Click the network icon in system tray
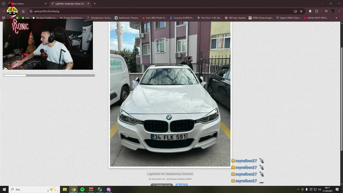The width and height of the screenshot is (343, 193). click(x=315, y=190)
